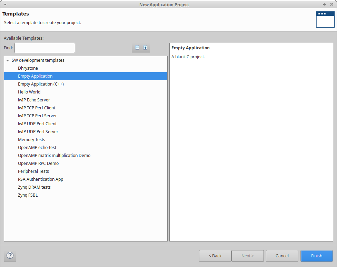Viewport: 337px width, 267px height.
Task: Choose Empty Application (C++) template
Action: (41, 84)
